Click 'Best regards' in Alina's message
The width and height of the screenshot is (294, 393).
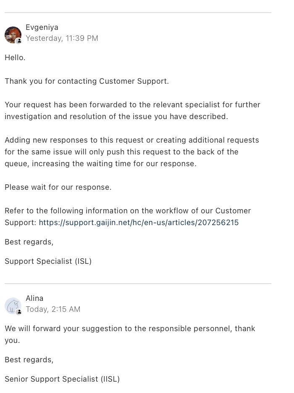click(x=29, y=360)
